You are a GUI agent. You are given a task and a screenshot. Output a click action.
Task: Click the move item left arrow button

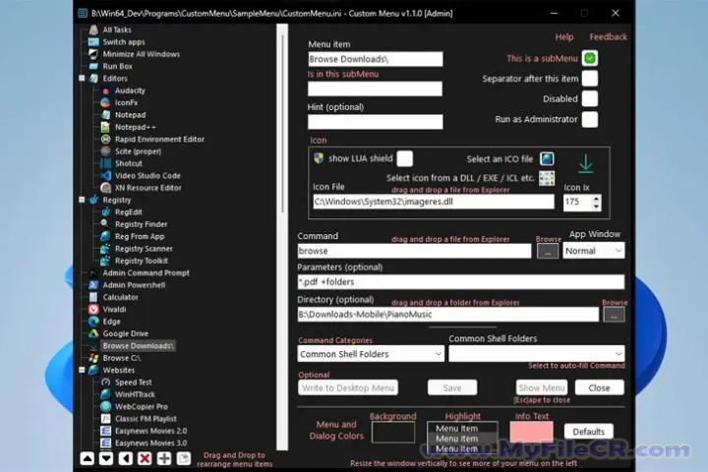126,458
